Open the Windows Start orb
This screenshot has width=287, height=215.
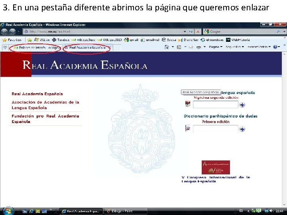[x=8, y=211]
